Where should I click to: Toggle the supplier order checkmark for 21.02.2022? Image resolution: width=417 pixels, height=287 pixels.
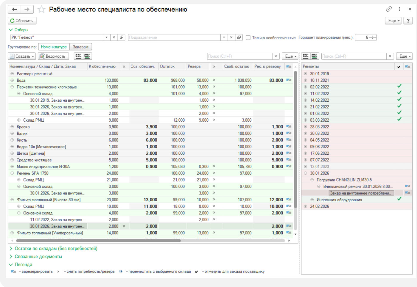click(399, 106)
